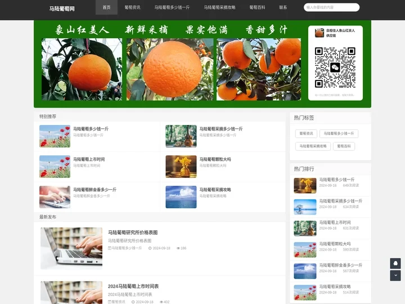Screen dimensions: 405x304
Task: Open recommended article 马陆葡萄采摘多少钱一斤
Action: point(221,129)
